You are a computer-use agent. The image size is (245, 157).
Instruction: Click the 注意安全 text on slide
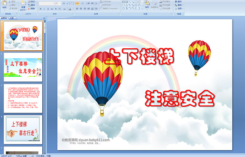coord(180,98)
